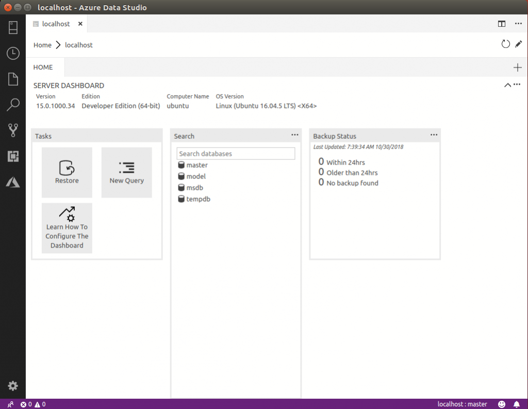The width and height of the screenshot is (528, 409).
Task: Open editor more actions ellipsis
Action: coord(518,24)
